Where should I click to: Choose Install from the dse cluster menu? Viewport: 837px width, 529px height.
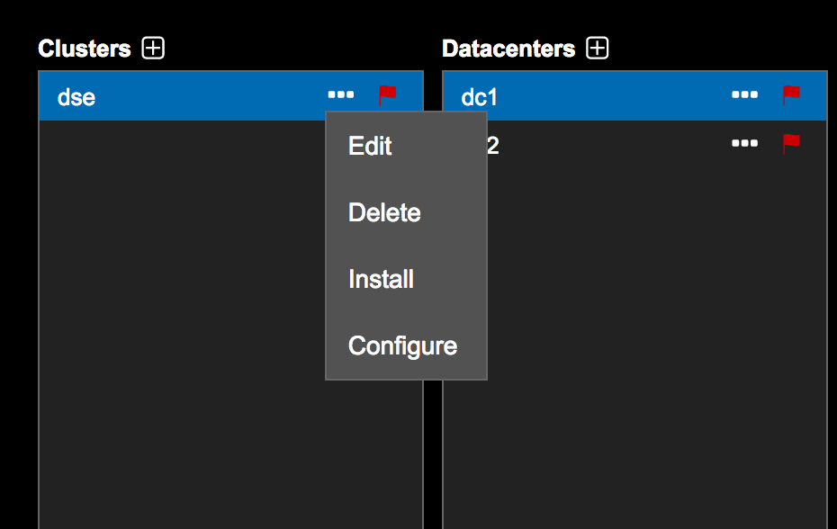click(381, 279)
